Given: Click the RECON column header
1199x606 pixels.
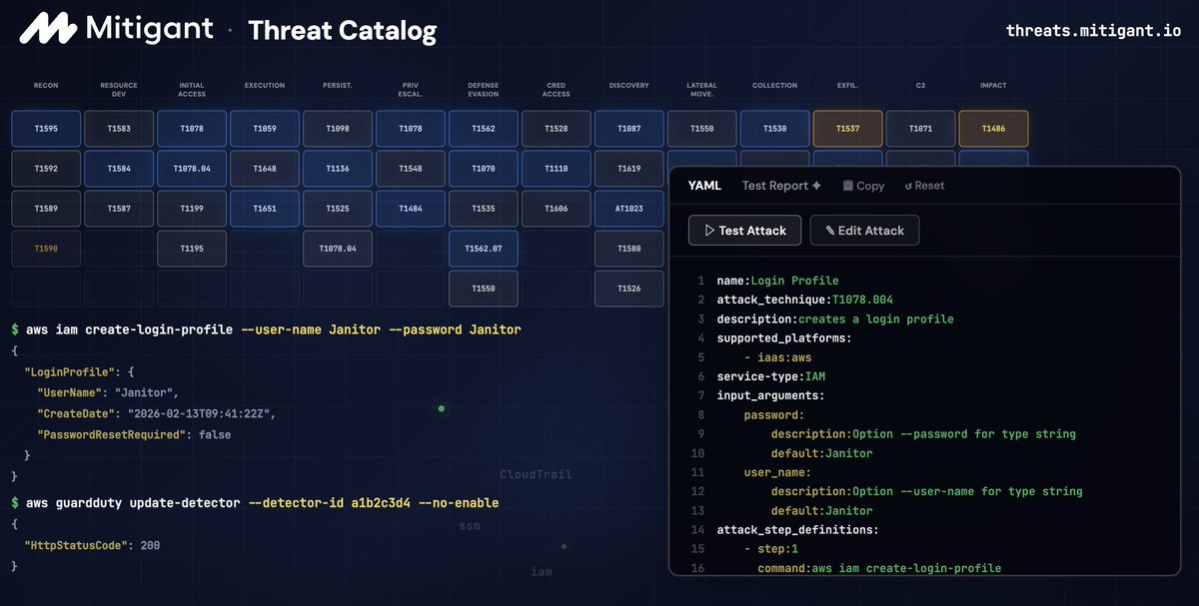Looking at the screenshot, I should [46, 86].
